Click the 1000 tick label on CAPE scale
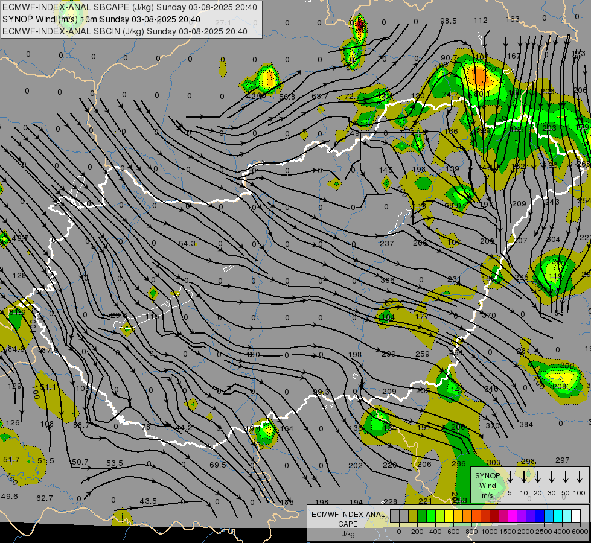This screenshot has width=591, height=543. [x=489, y=532]
